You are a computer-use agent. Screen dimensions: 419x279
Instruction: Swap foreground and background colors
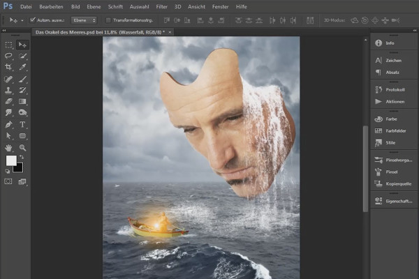coord(22,157)
